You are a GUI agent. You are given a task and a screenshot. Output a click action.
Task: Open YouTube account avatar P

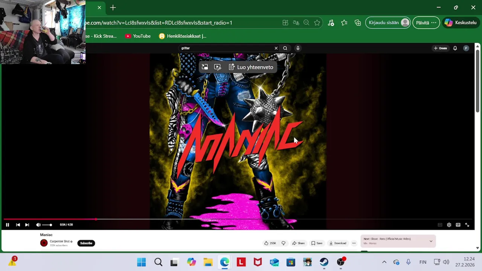click(466, 48)
